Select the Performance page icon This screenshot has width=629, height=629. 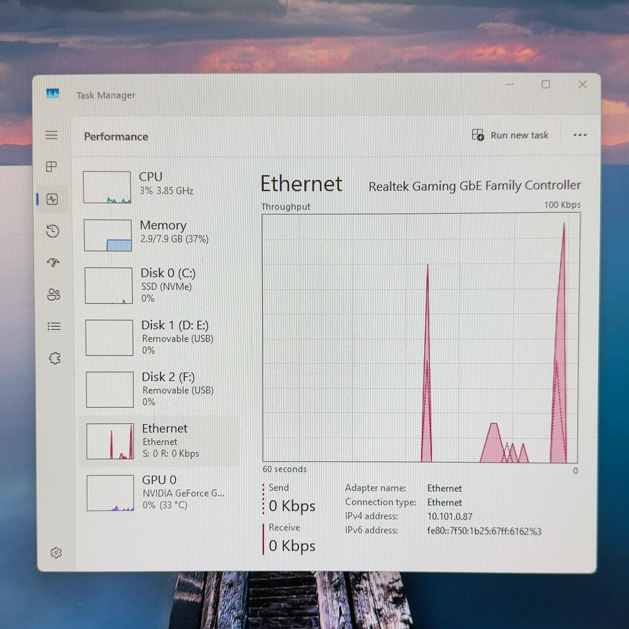coord(52,199)
